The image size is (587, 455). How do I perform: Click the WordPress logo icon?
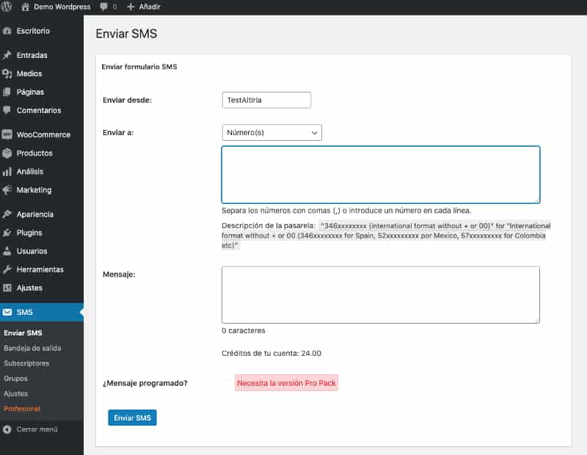[x=7, y=7]
